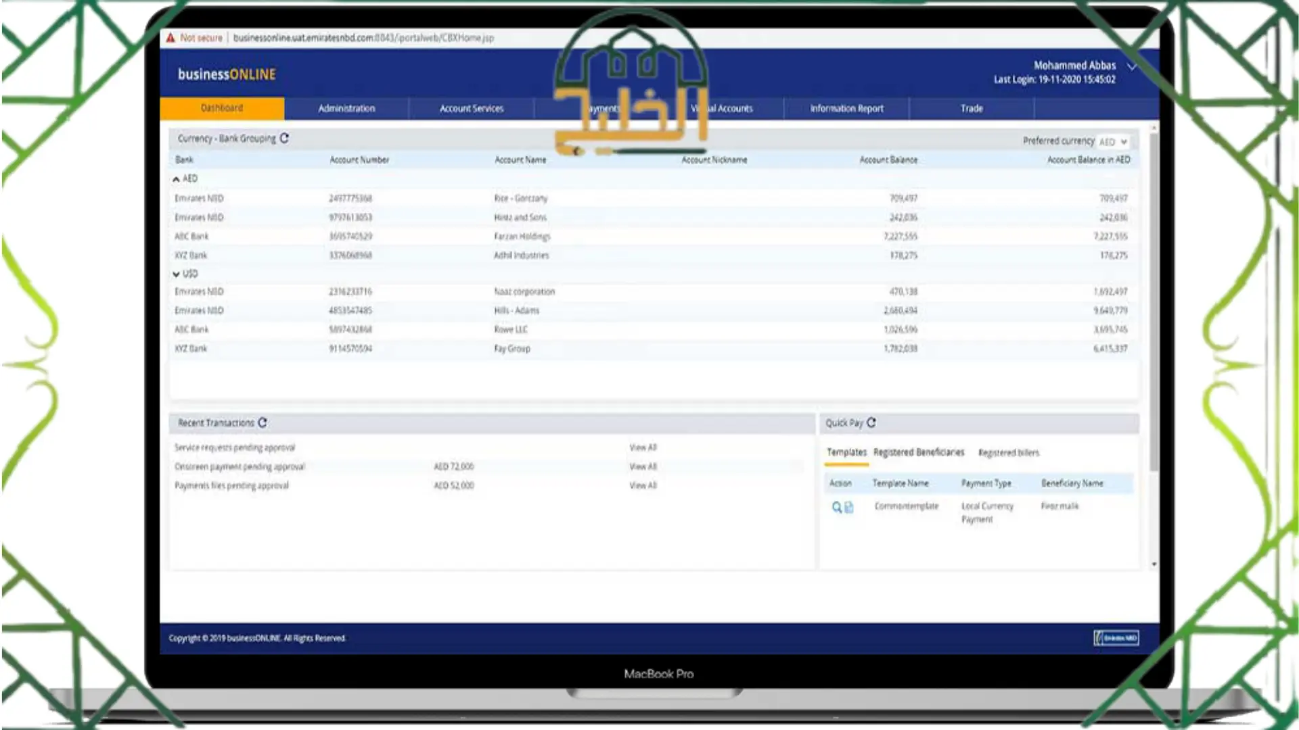This screenshot has height=730, width=1299.
Task: Click the Local Currency Payment type cell
Action: tap(987, 512)
